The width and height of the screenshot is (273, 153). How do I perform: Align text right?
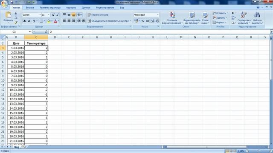tap(73, 21)
